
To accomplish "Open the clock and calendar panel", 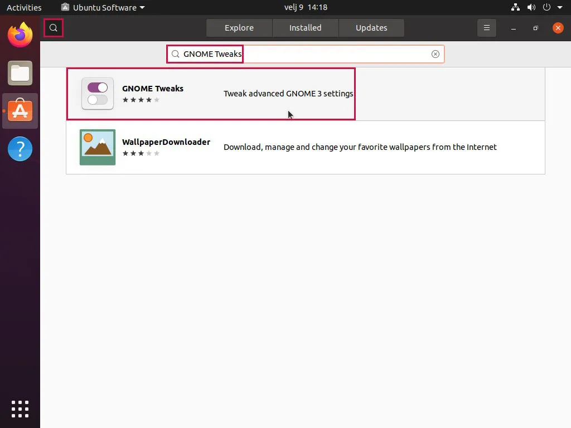I will (306, 7).
